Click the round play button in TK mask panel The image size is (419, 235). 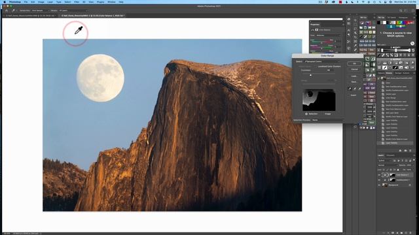tap(412, 44)
